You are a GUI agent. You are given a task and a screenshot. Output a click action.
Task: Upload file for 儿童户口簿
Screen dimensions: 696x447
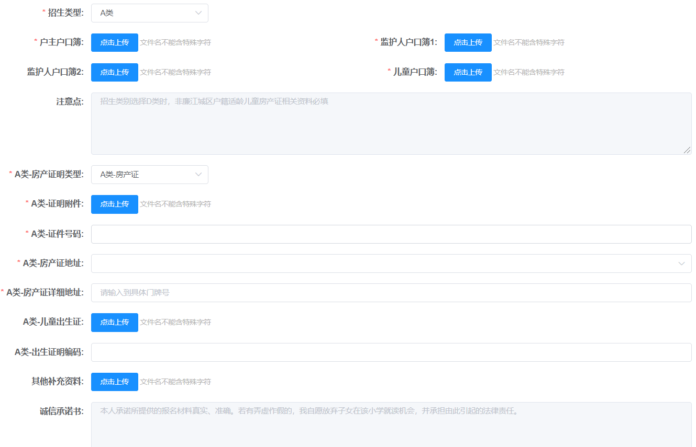tap(468, 72)
